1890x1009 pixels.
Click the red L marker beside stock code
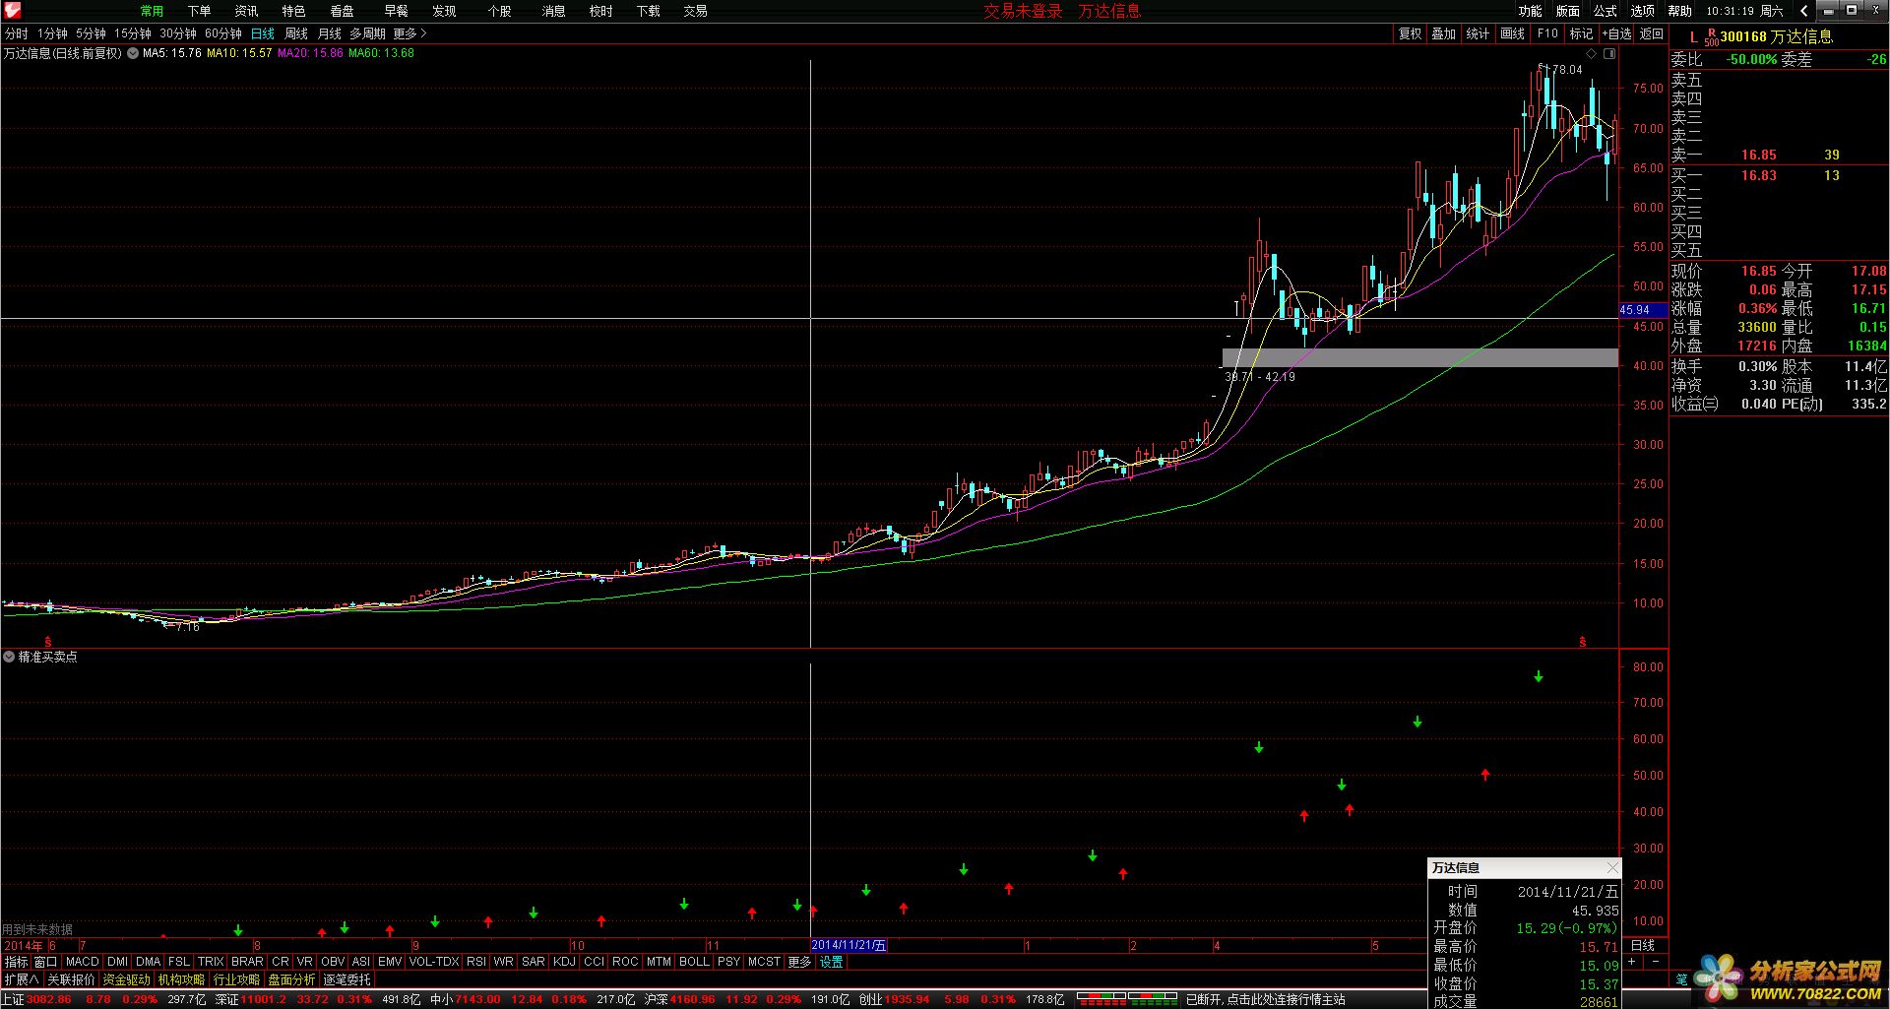[x=1693, y=37]
